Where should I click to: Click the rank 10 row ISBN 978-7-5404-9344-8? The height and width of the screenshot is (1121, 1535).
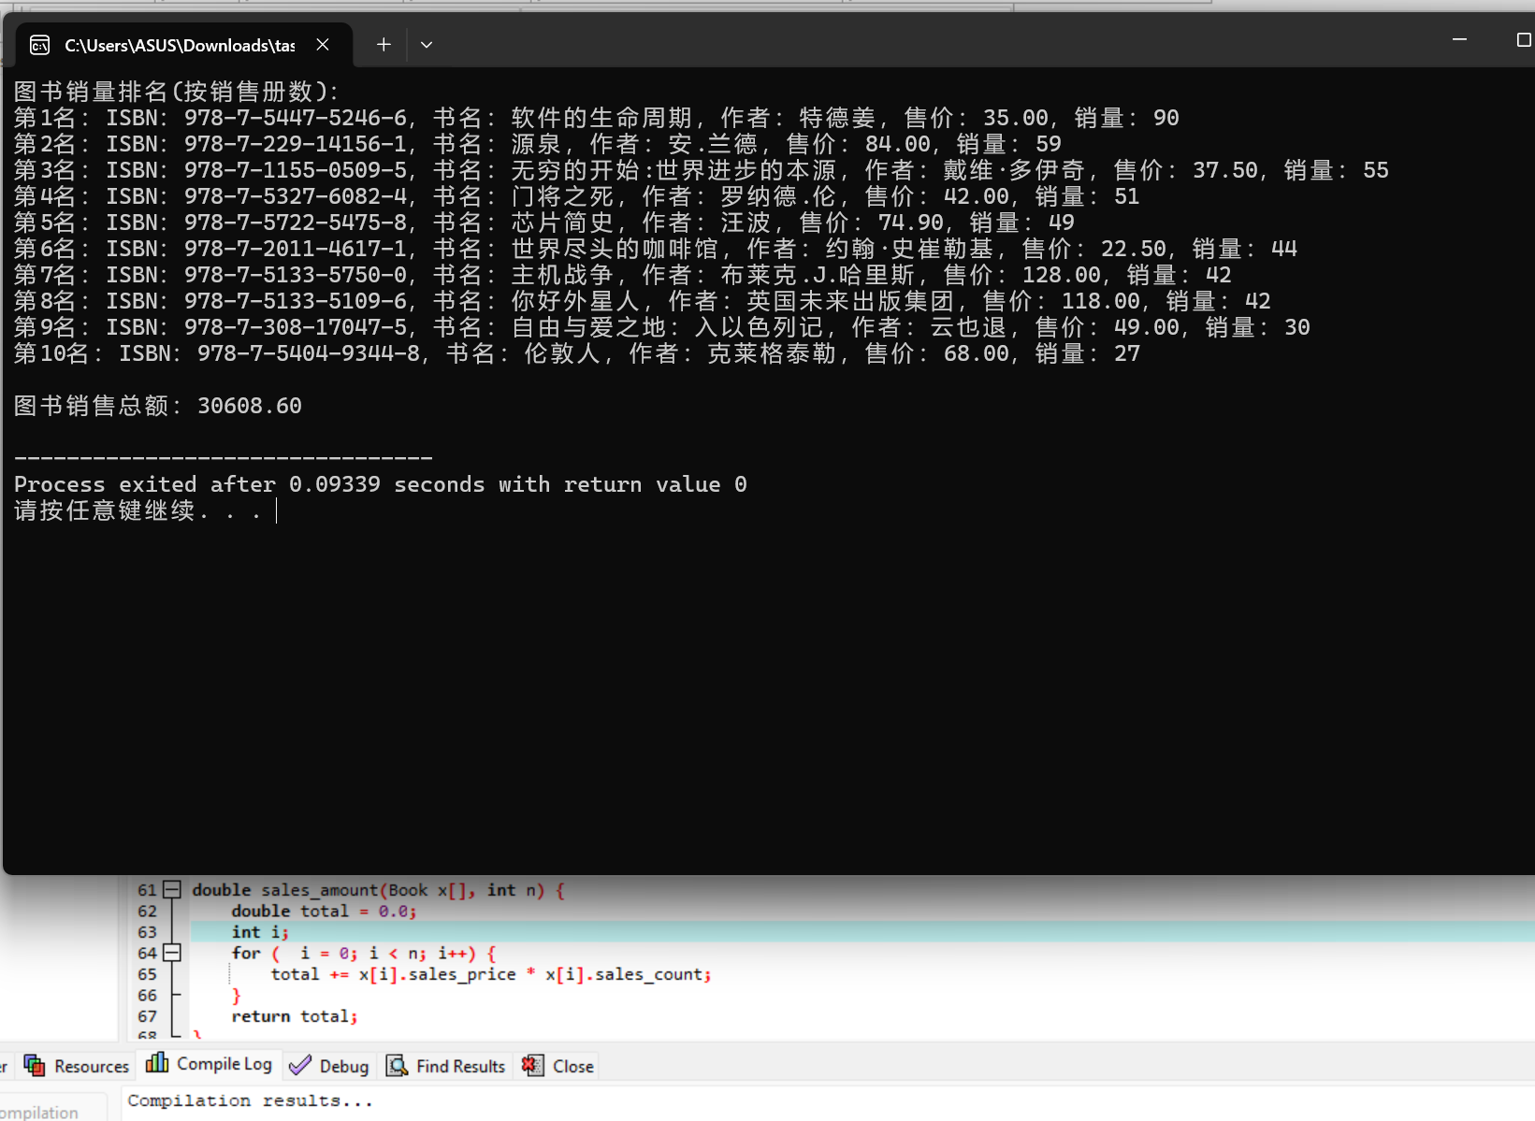(x=309, y=353)
